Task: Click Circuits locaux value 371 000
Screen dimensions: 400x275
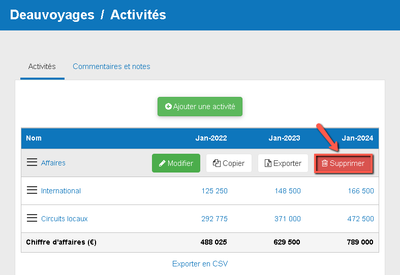Action: click(288, 219)
